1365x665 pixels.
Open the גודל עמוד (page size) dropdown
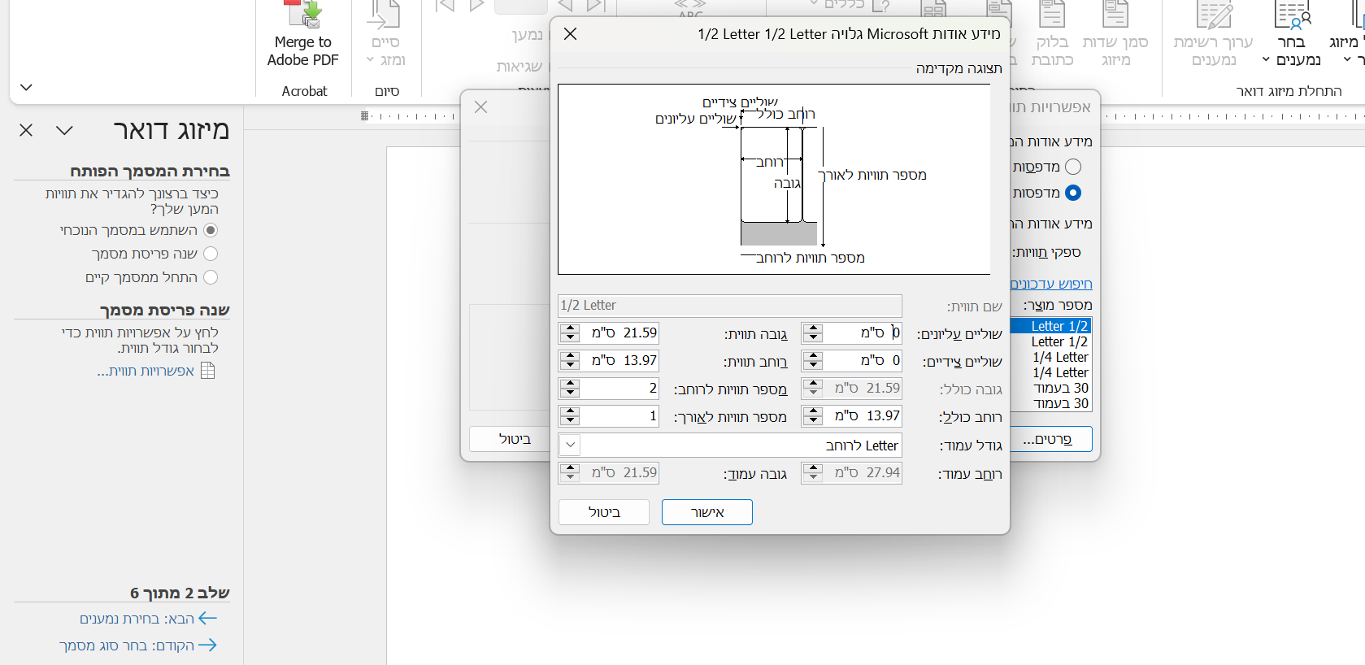pos(570,446)
